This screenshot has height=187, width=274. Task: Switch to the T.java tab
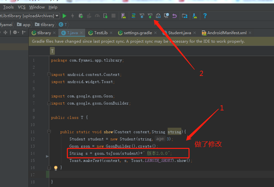[x=72, y=33]
